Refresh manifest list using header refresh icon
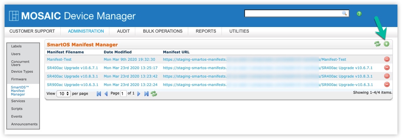Image resolution: width=402 pixels, height=139 pixels. coord(377,44)
